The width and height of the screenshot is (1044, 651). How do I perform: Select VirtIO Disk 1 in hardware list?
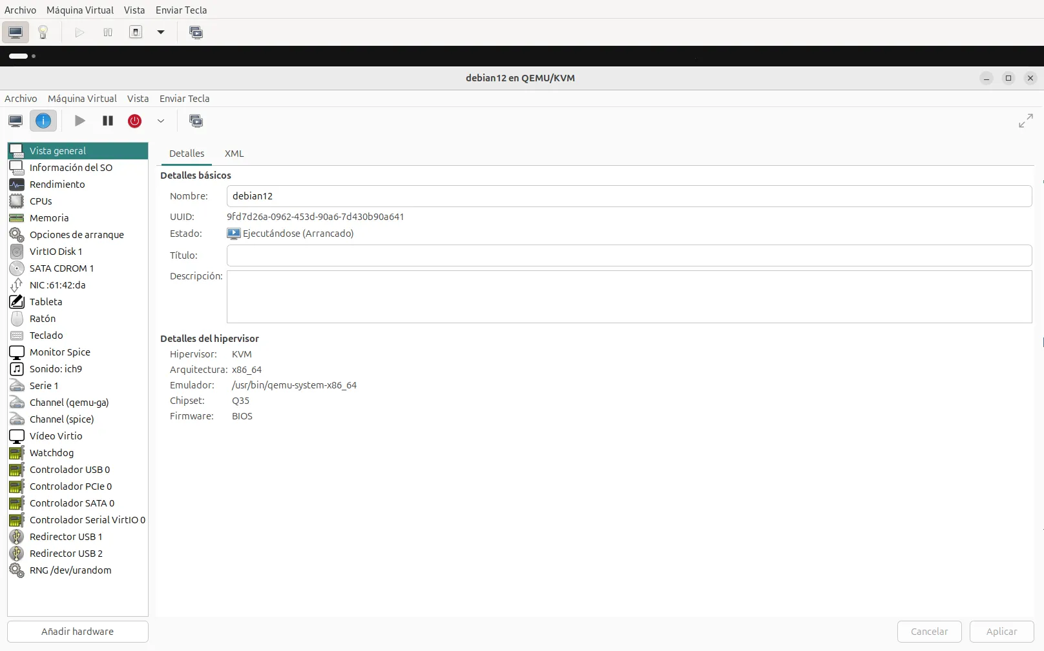point(56,252)
